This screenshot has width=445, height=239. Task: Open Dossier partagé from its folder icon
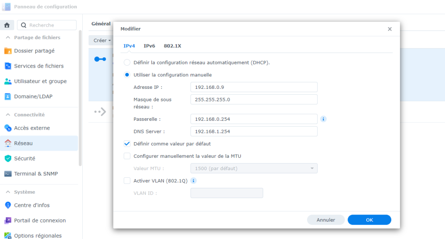(8, 51)
